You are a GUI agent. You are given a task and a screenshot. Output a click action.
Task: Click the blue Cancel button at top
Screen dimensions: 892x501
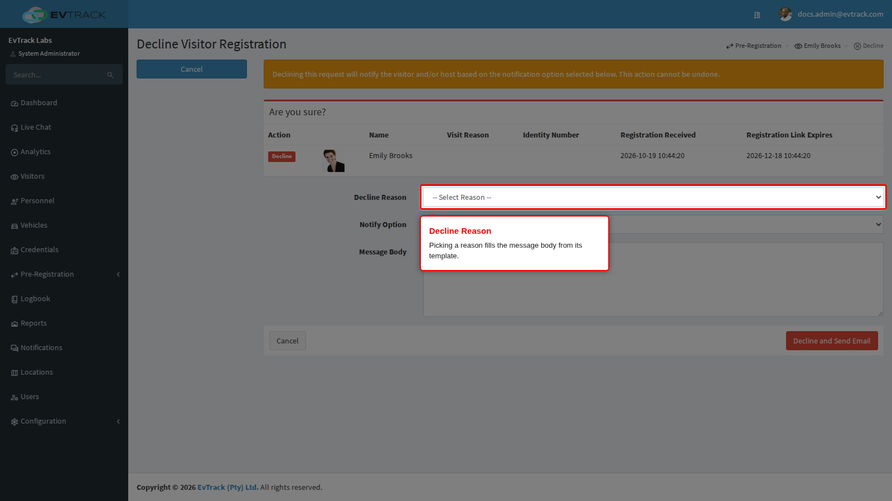(192, 69)
